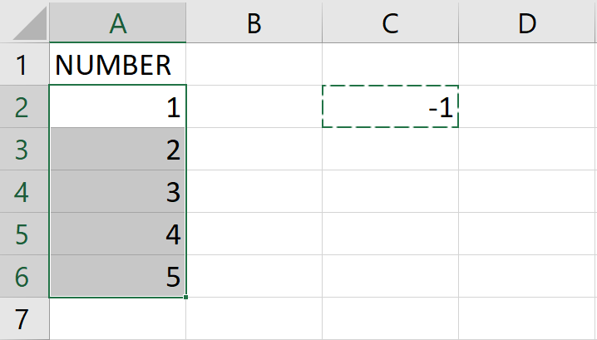Viewport: 597px width, 340px height.
Task: Click cell A2 containing 1
Action: (x=117, y=106)
